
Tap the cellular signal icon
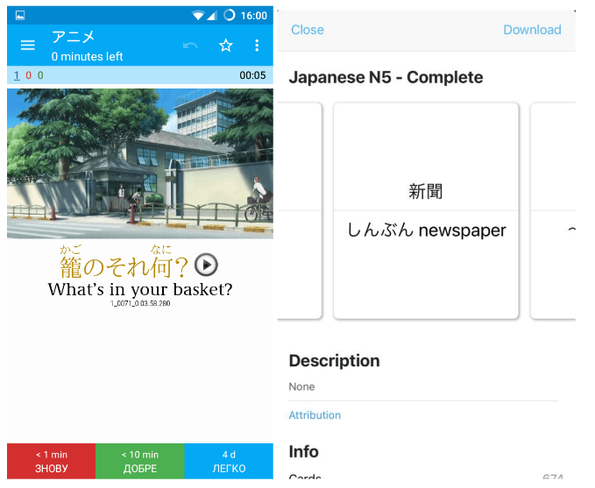212,16
